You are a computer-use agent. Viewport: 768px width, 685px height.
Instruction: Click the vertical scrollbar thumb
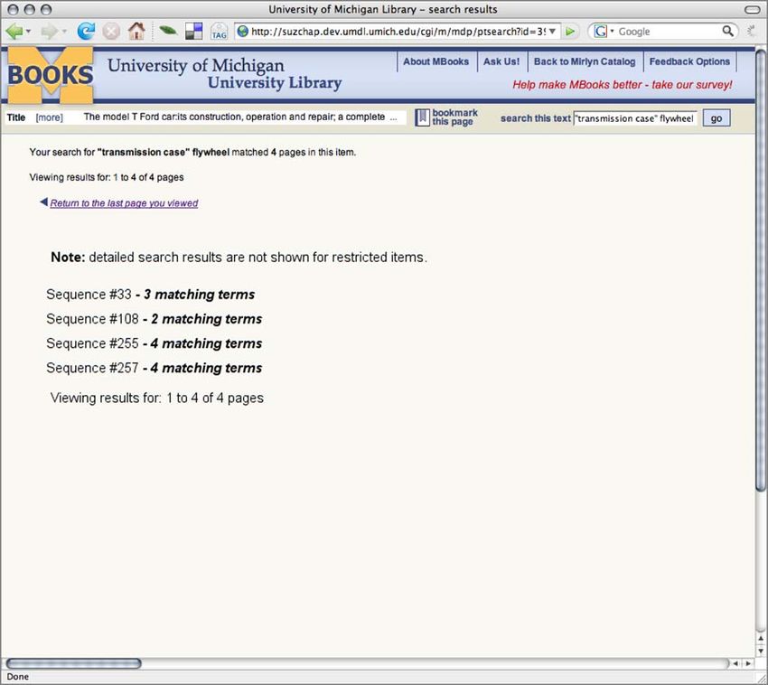point(760,269)
